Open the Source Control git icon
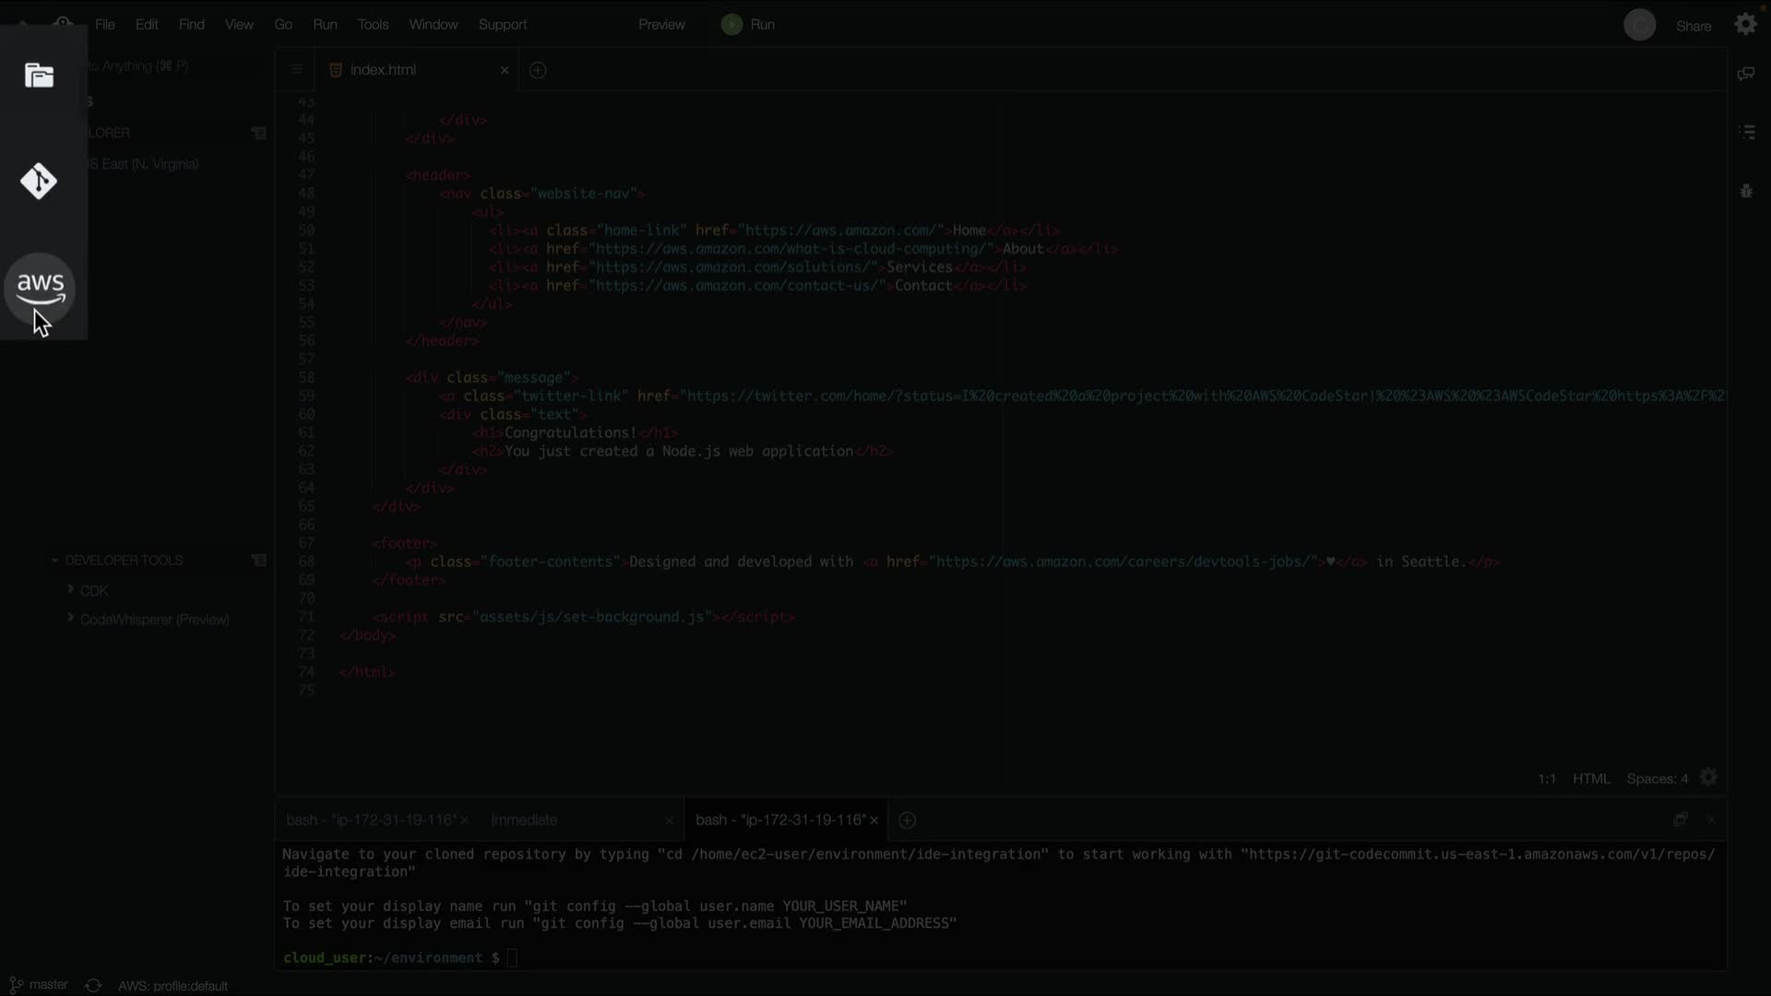 click(x=39, y=182)
